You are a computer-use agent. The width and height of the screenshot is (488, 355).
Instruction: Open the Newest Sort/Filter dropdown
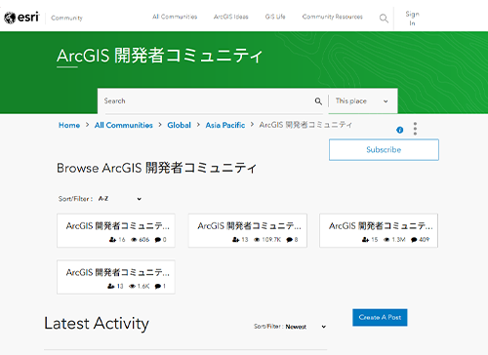tap(305, 327)
